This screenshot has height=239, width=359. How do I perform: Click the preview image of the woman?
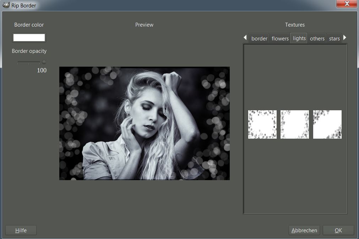(144, 123)
